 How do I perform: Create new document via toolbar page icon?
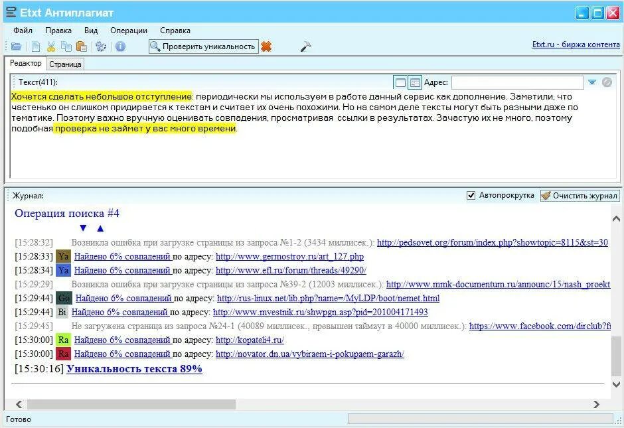pos(36,46)
